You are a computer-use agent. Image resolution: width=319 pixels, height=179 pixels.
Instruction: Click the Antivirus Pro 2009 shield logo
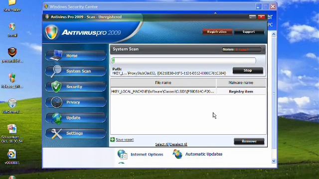[x=51, y=32]
